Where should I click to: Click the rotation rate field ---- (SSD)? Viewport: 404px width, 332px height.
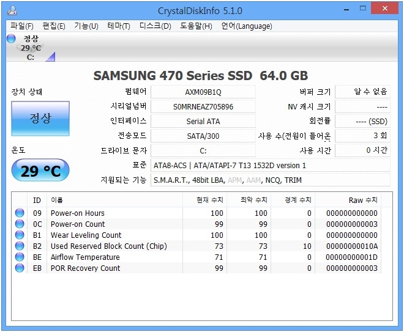pyautogui.click(x=362, y=121)
